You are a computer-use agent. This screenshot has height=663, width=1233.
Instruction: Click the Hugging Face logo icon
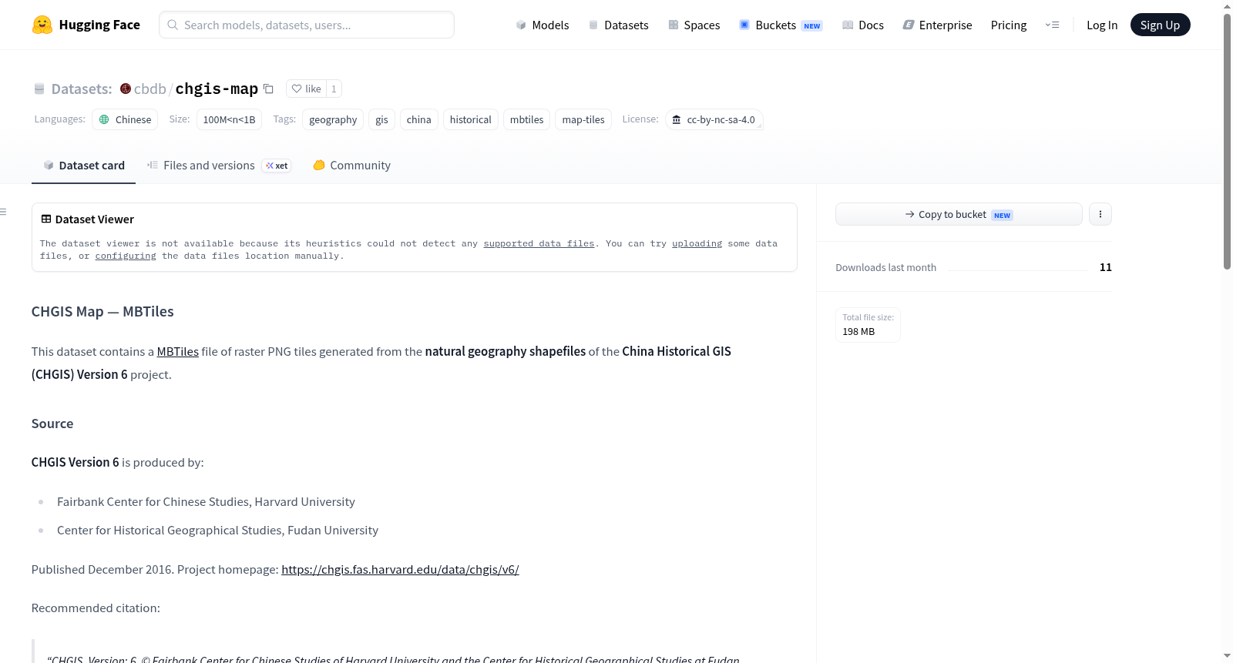click(x=42, y=25)
